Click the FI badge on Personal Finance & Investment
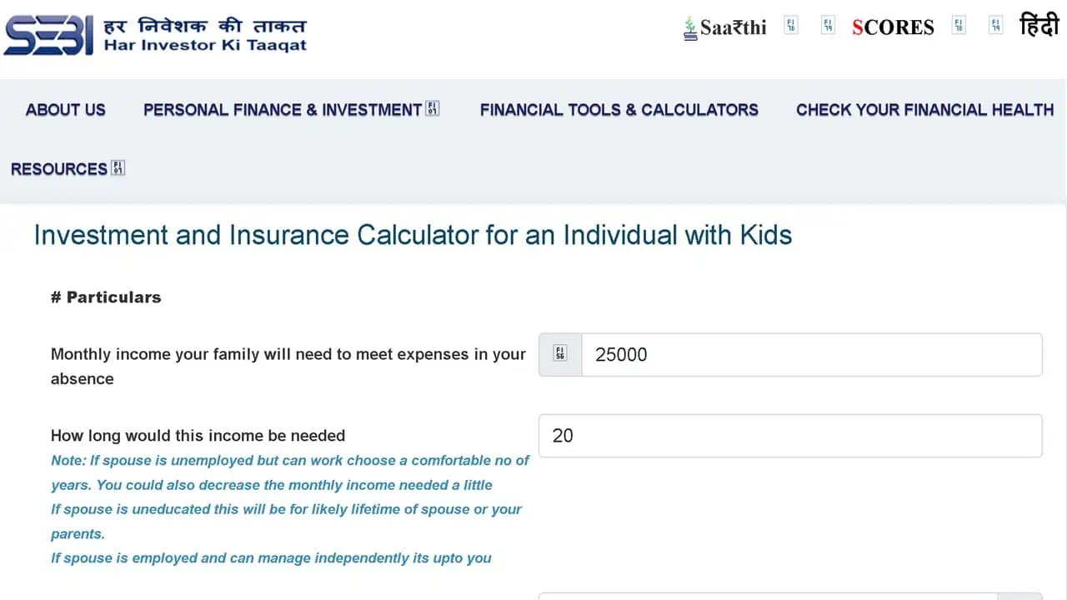Viewport: 1067px width, 600px height. tap(432, 107)
